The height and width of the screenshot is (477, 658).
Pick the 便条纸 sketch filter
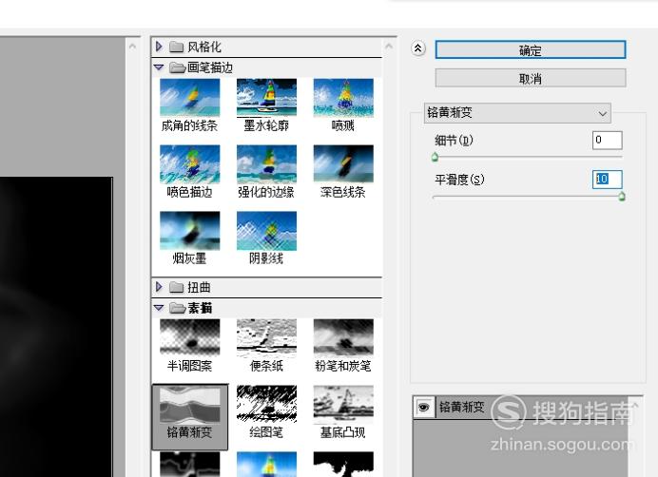pyautogui.click(x=266, y=337)
